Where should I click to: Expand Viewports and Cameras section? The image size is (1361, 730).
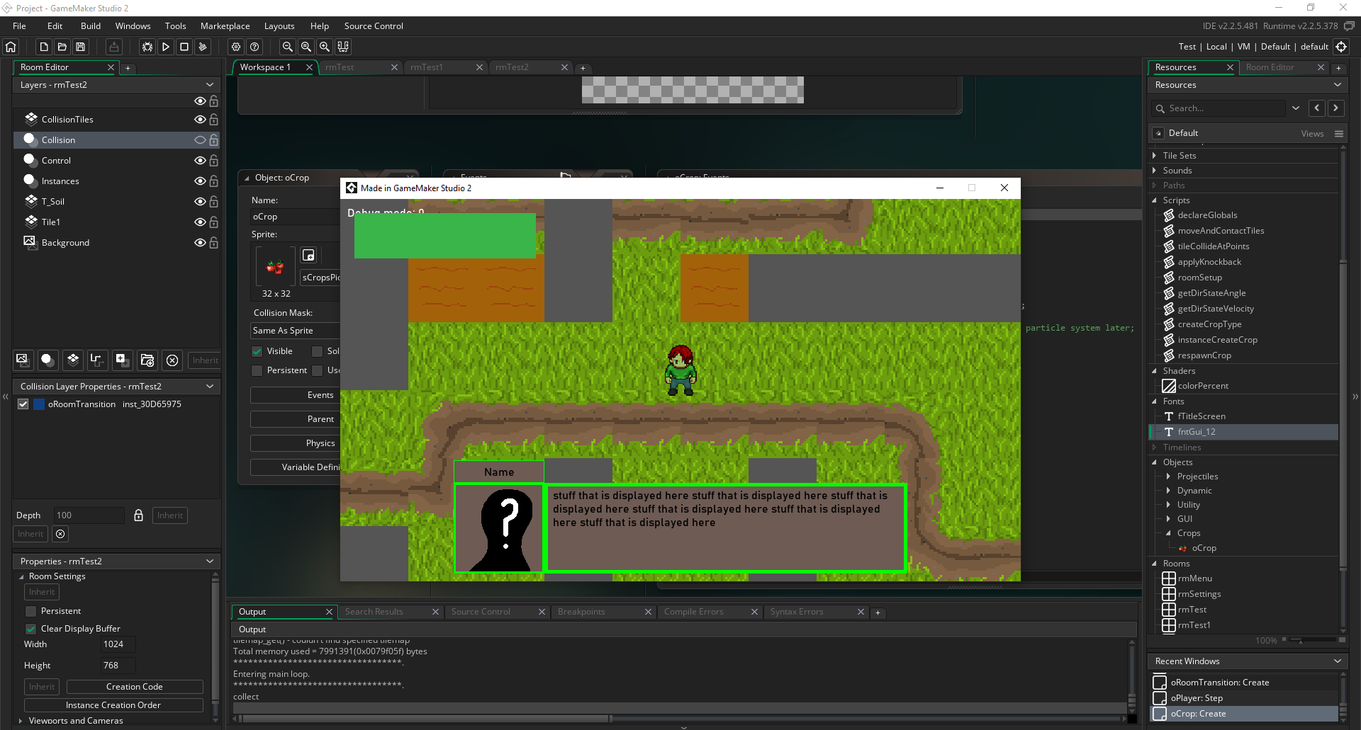(x=21, y=721)
